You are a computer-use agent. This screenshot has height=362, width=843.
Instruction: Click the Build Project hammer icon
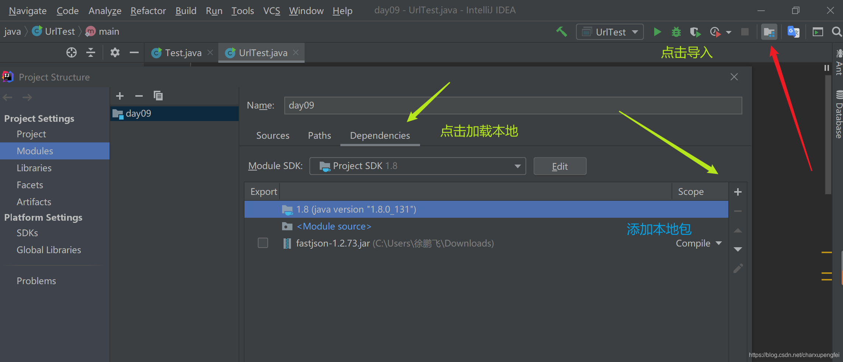click(562, 32)
